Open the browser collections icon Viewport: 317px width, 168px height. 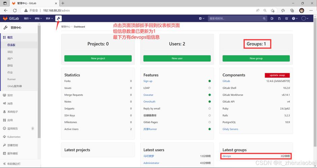tap(292, 10)
